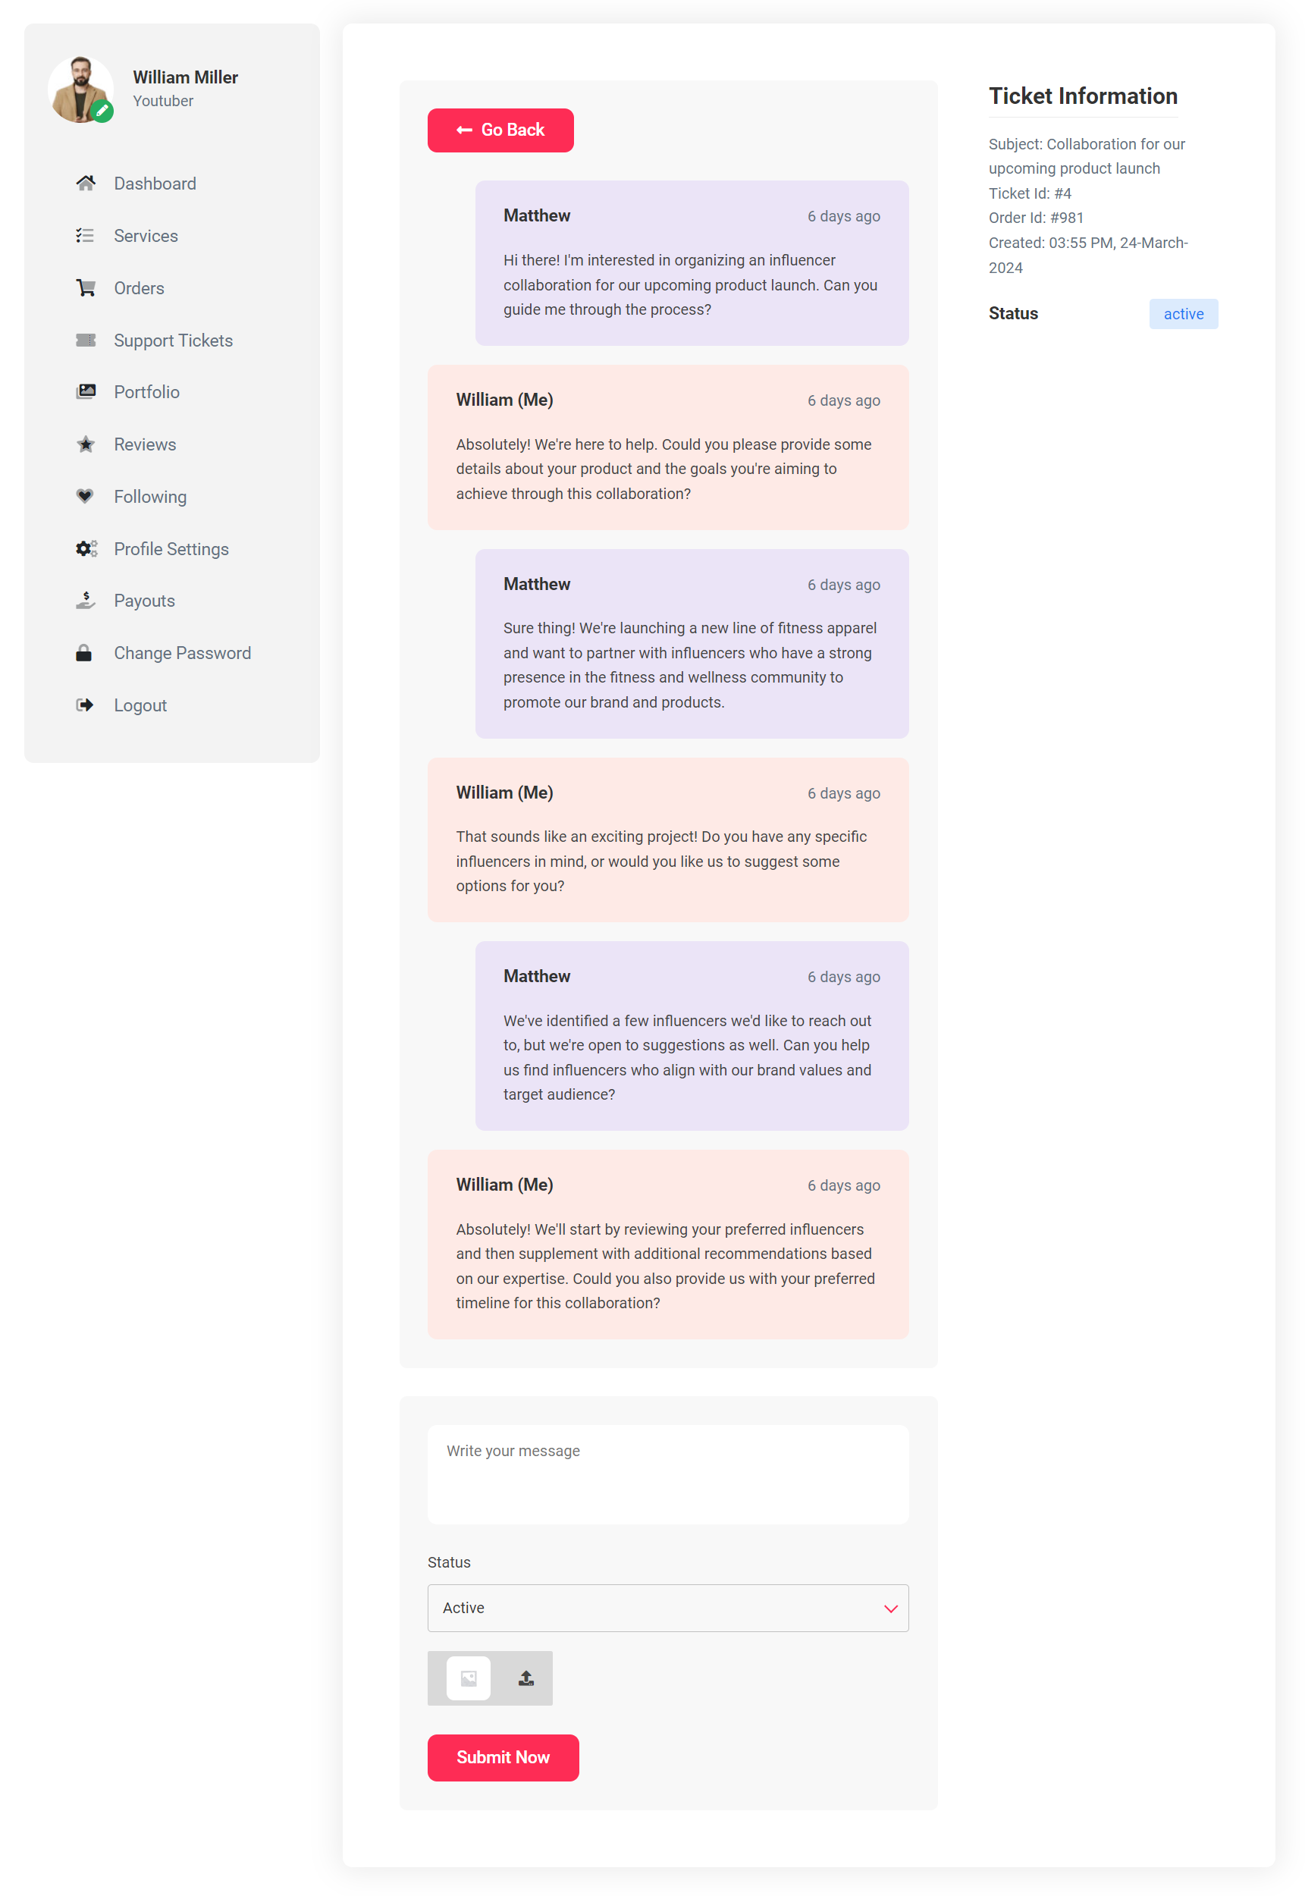The height and width of the screenshot is (1896, 1305).
Task: Select Logout from the sidebar
Action: point(140,705)
